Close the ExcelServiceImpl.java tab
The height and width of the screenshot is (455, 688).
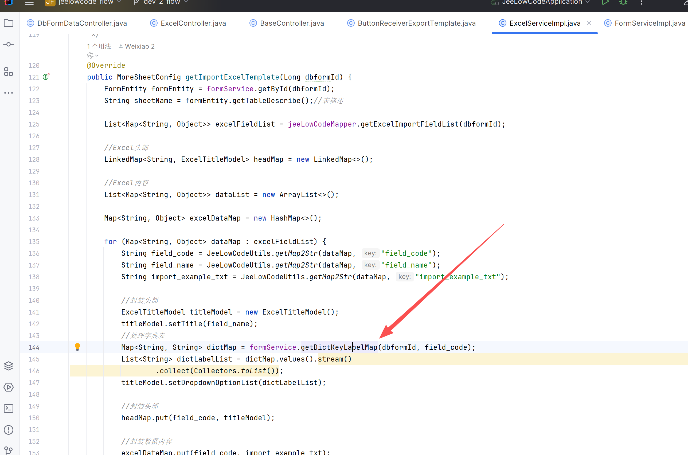click(x=589, y=23)
